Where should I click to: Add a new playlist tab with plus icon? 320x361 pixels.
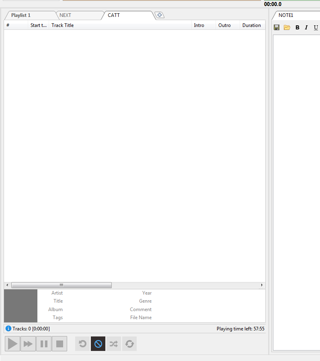(x=160, y=15)
